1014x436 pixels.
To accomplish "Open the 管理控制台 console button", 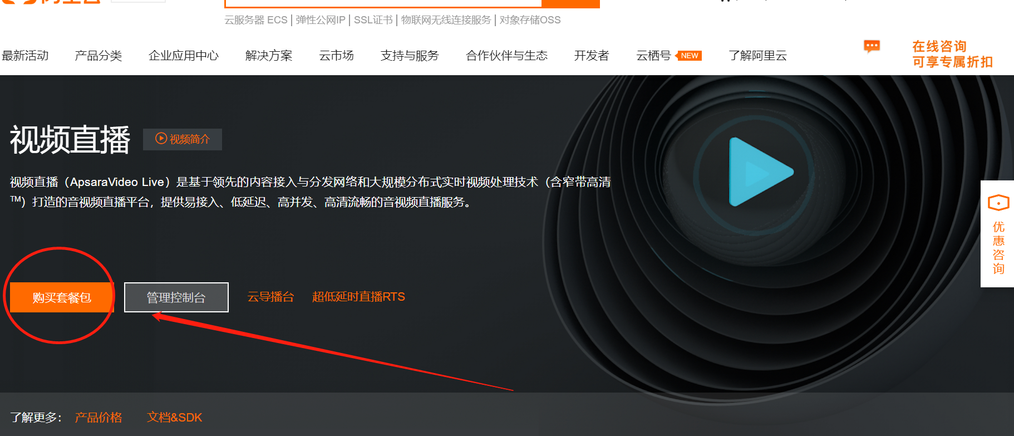I will 176,297.
